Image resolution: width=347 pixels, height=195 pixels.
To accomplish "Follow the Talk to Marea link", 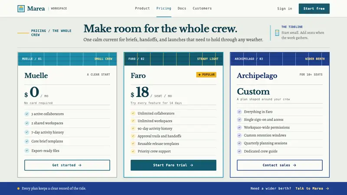I will click(x=312, y=188).
